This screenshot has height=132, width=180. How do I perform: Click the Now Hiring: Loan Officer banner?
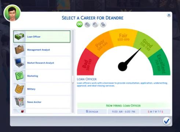tap(124, 106)
